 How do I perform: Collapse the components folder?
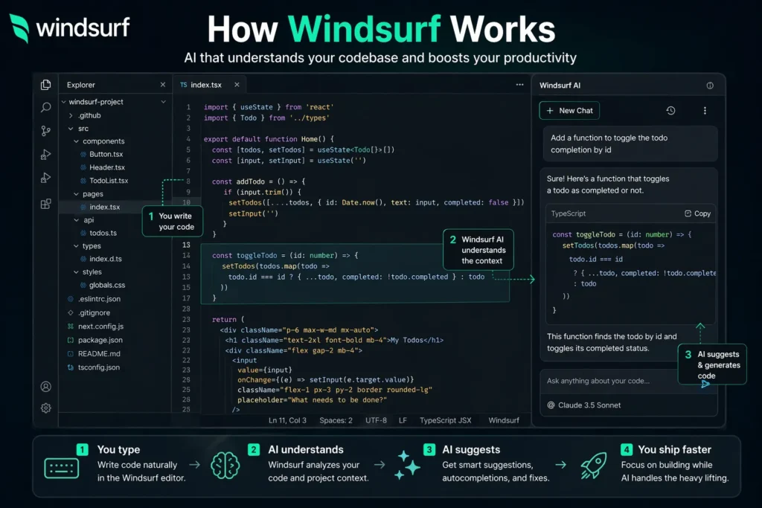77,141
